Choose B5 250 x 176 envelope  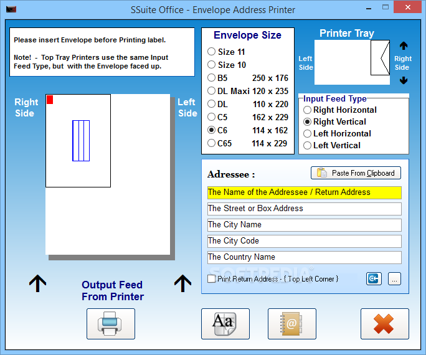tap(248, 78)
